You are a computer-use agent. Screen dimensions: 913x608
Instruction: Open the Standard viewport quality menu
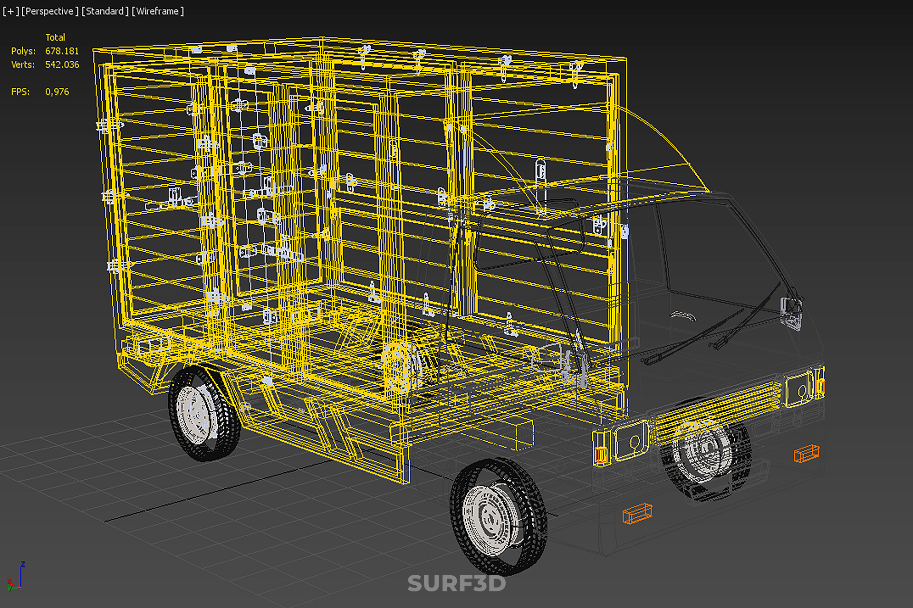click(105, 11)
